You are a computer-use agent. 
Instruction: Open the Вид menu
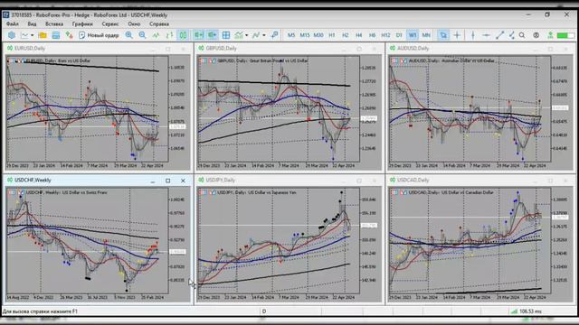(x=33, y=24)
